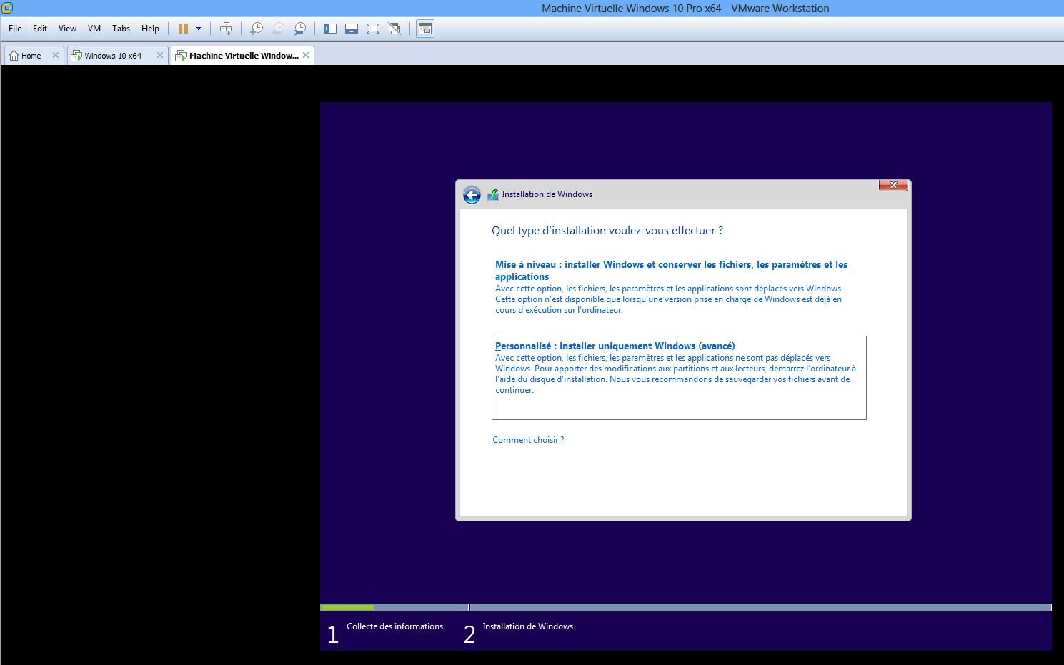Close the Windows 10 x64 tab
Viewport: 1064px width, 665px height.
[160, 55]
